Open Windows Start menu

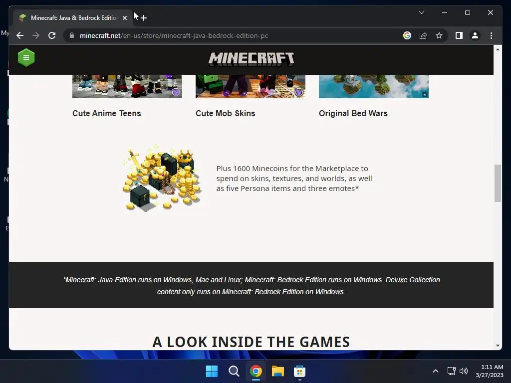click(212, 371)
